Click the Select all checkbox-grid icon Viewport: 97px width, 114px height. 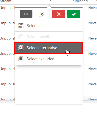click(21, 26)
